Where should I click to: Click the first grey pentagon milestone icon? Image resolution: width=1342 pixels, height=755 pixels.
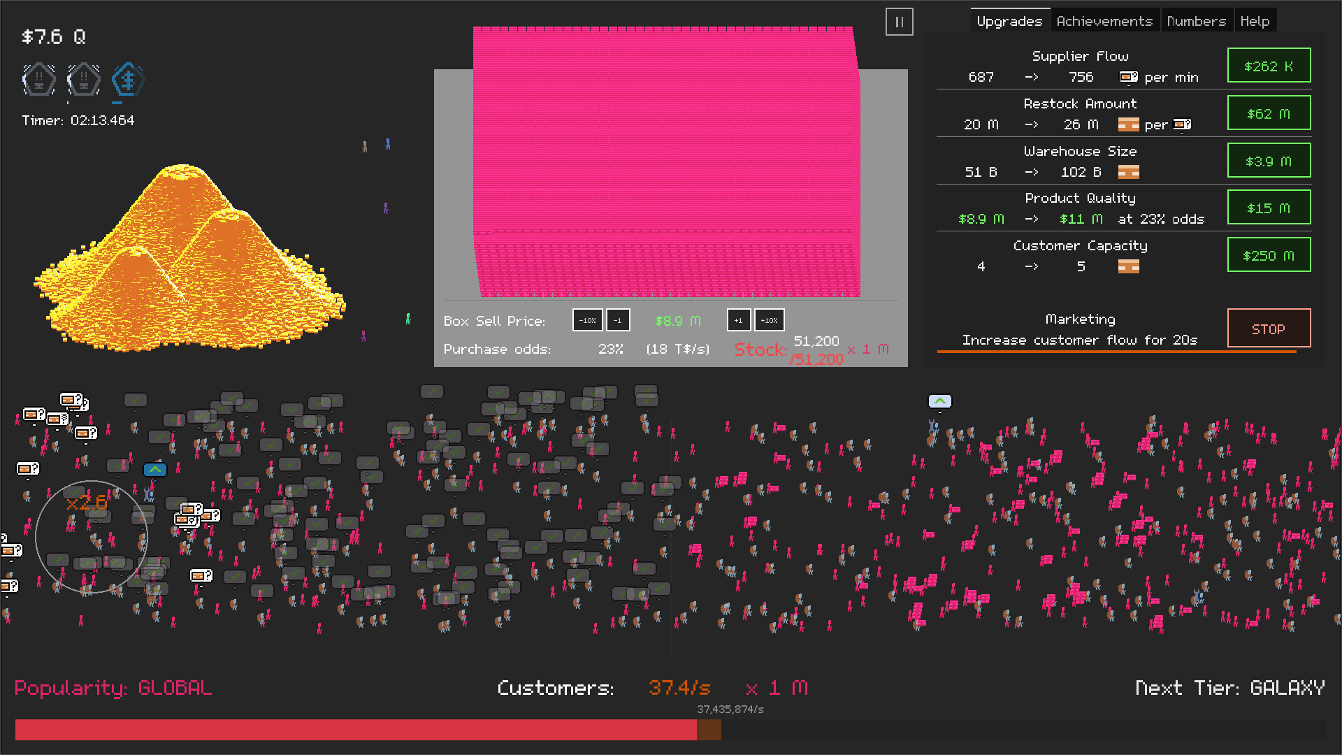pos(38,79)
